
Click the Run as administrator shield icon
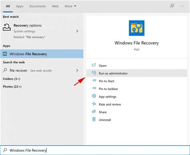(x=94, y=73)
